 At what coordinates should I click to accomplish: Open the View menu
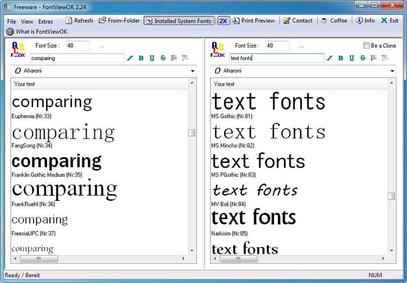pyautogui.click(x=27, y=22)
